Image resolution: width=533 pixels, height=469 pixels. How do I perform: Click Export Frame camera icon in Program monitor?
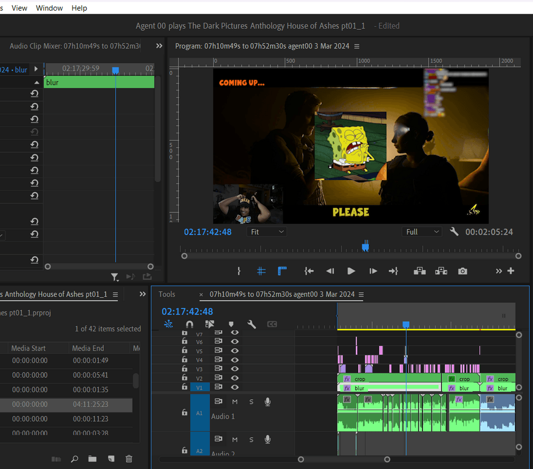tap(462, 271)
